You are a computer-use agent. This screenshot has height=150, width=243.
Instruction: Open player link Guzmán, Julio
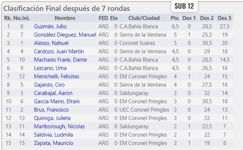50,26
